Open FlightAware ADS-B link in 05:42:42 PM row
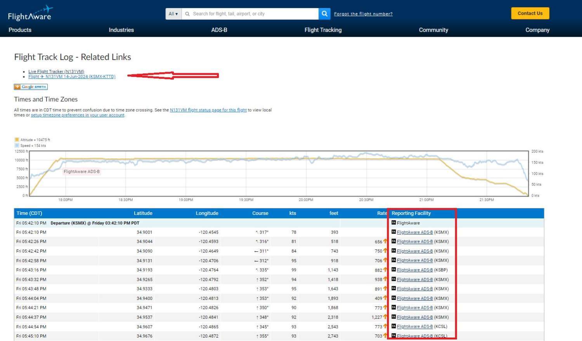The width and height of the screenshot is (582, 341). point(414,251)
